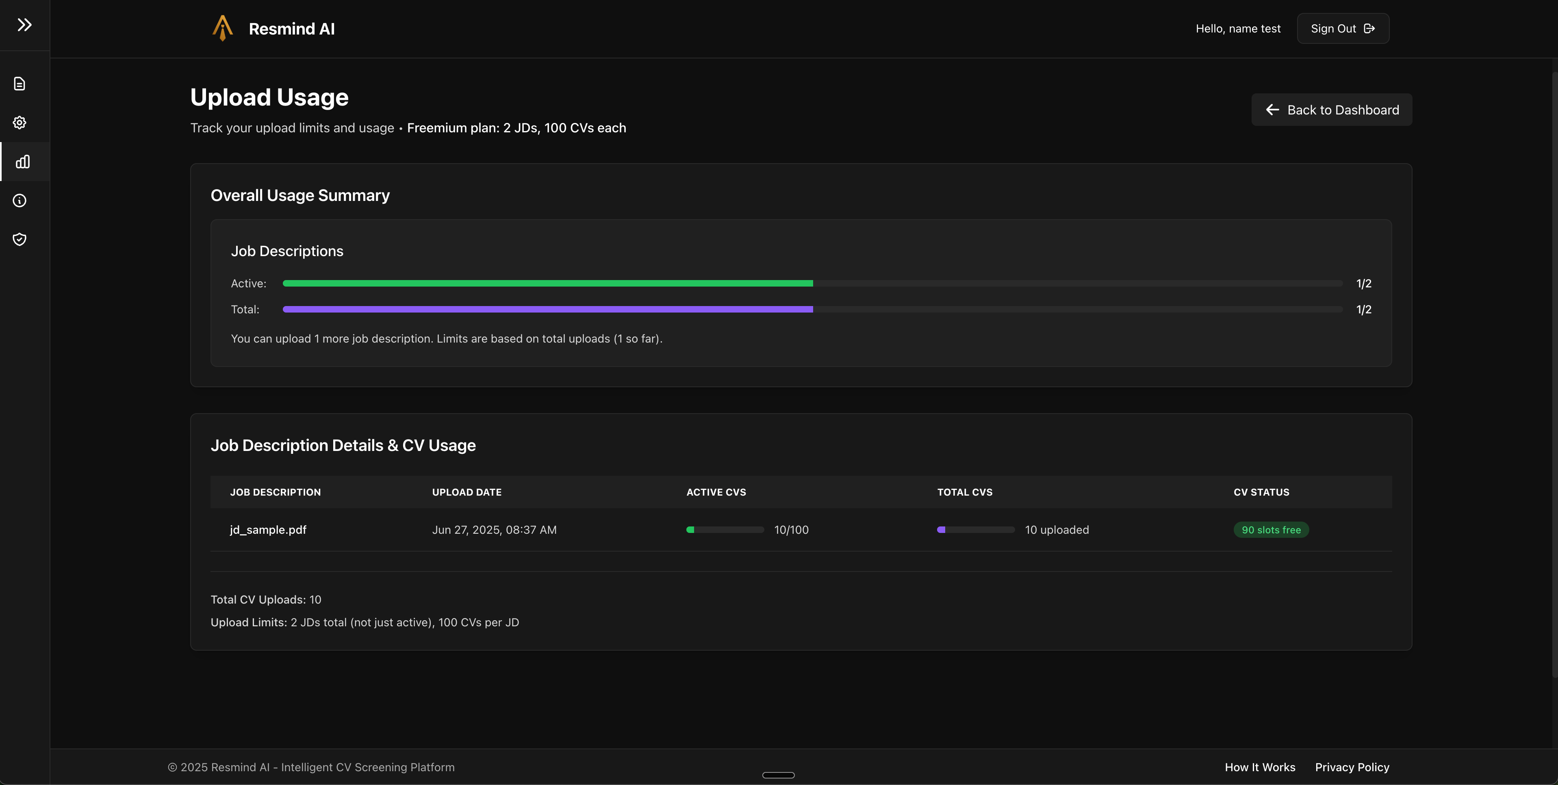
Task: Click the UPLOAD DATE column header
Action: coord(467,492)
